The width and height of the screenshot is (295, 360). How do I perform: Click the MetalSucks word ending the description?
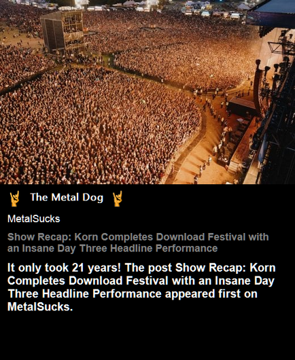[x=40, y=307]
